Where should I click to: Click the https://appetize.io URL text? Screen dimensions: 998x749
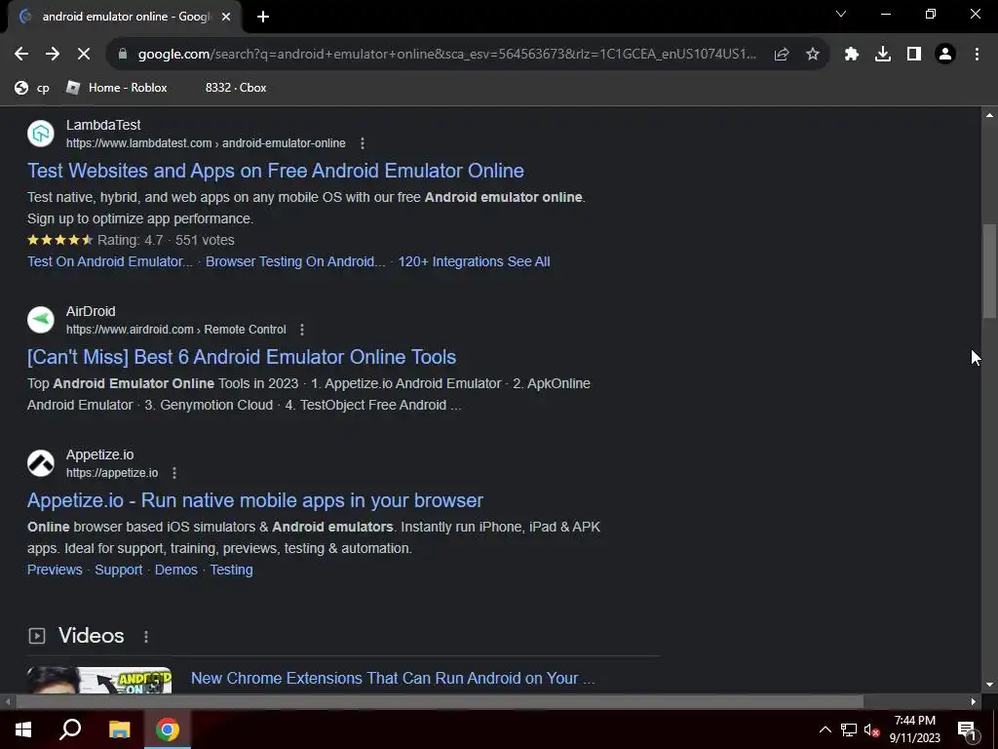click(x=112, y=473)
